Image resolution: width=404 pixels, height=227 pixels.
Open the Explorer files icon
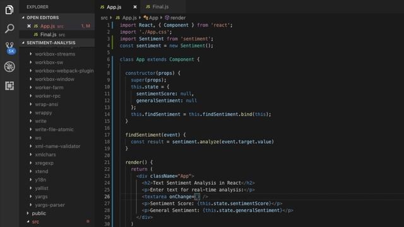pos(9,10)
